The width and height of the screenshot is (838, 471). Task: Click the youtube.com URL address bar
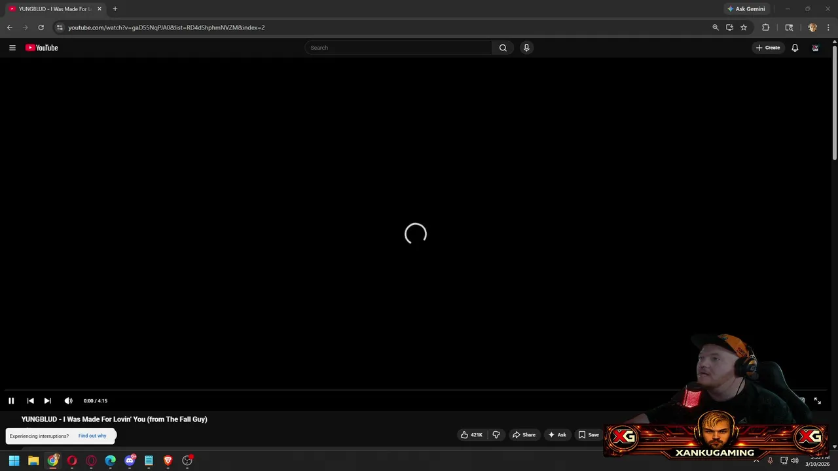166,27
